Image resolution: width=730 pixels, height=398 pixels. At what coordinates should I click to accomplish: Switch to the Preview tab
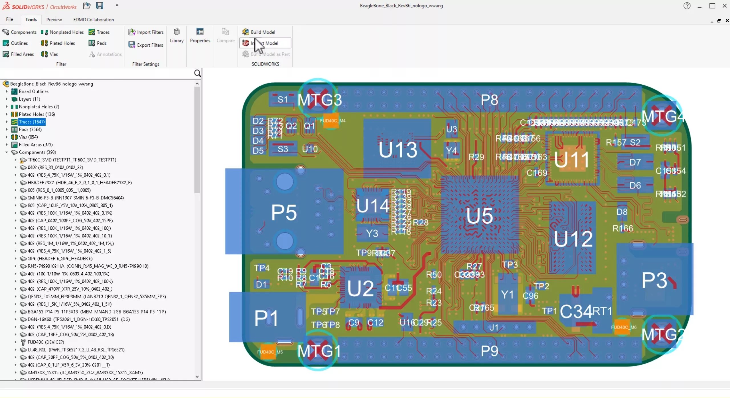click(54, 19)
